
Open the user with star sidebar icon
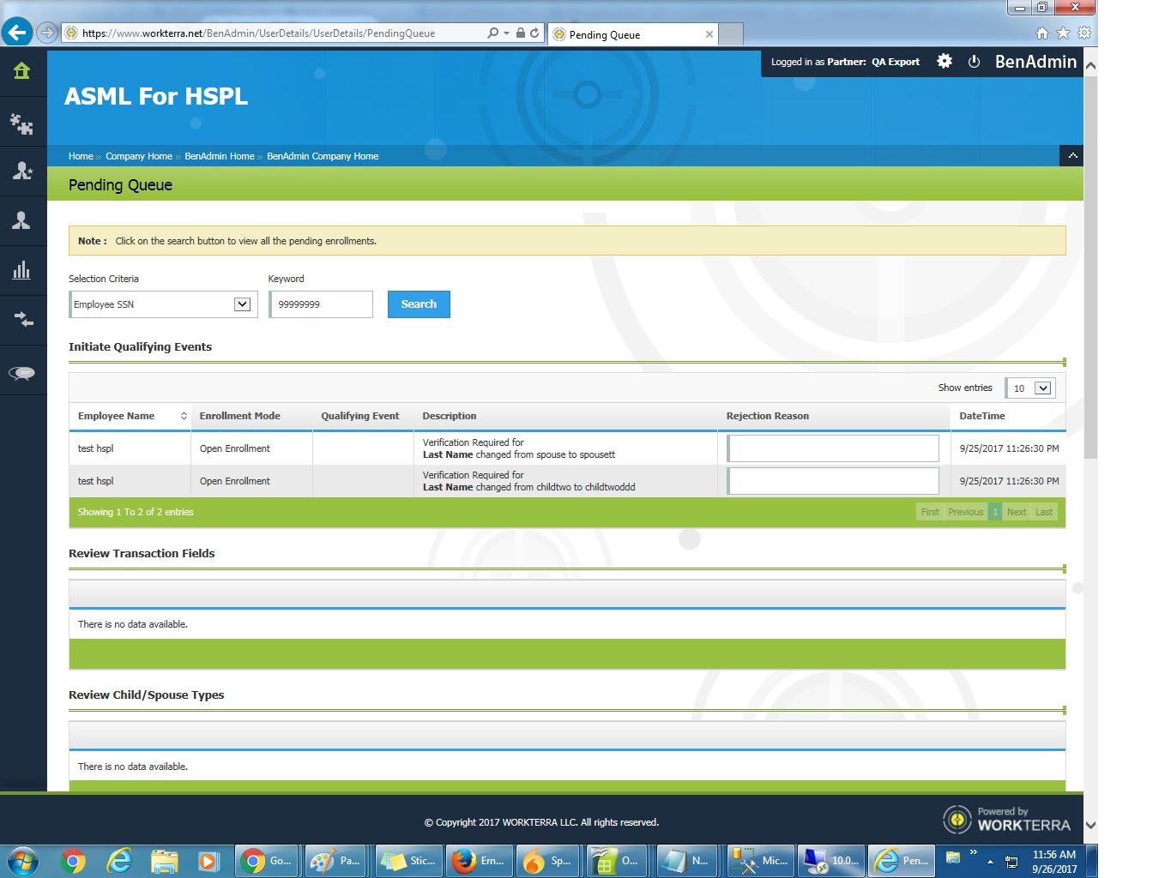click(22, 171)
